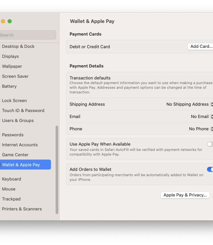Click the Add Card button

click(x=200, y=47)
